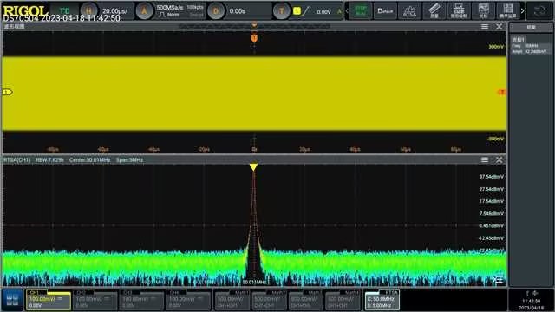Click the yellow peak marker on spectrum
Viewport: 555px width, 312px height.
tap(253, 167)
